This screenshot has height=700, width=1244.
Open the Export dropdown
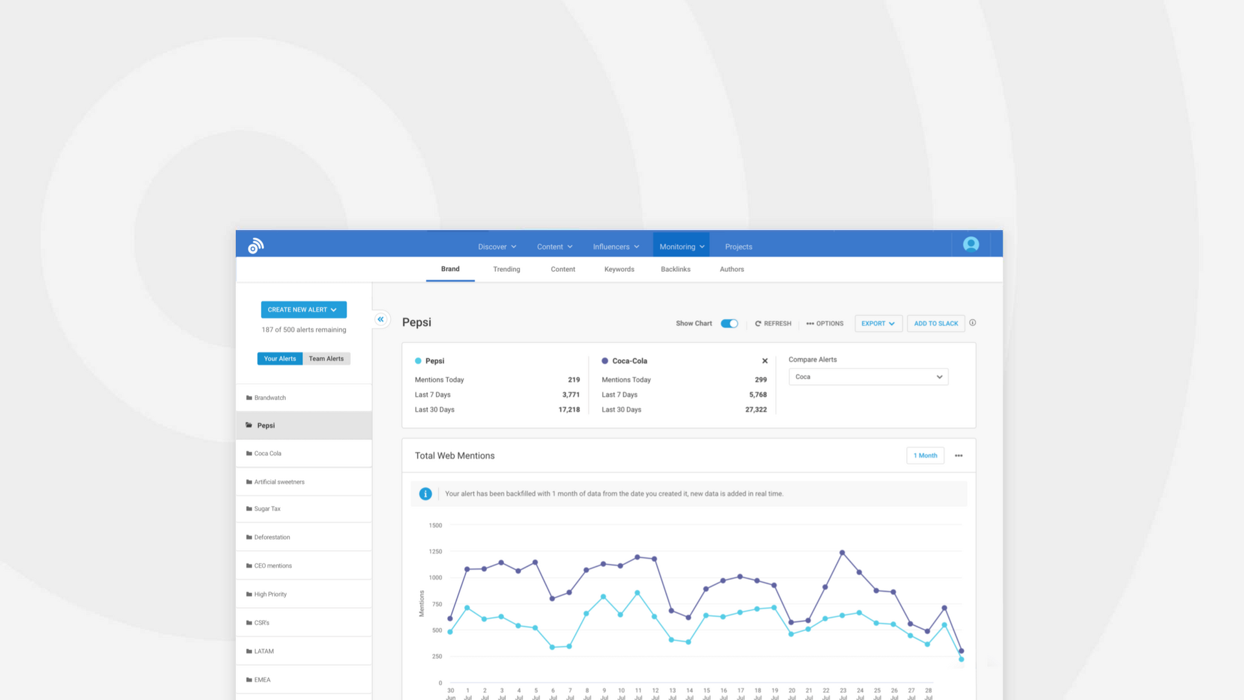coord(878,323)
